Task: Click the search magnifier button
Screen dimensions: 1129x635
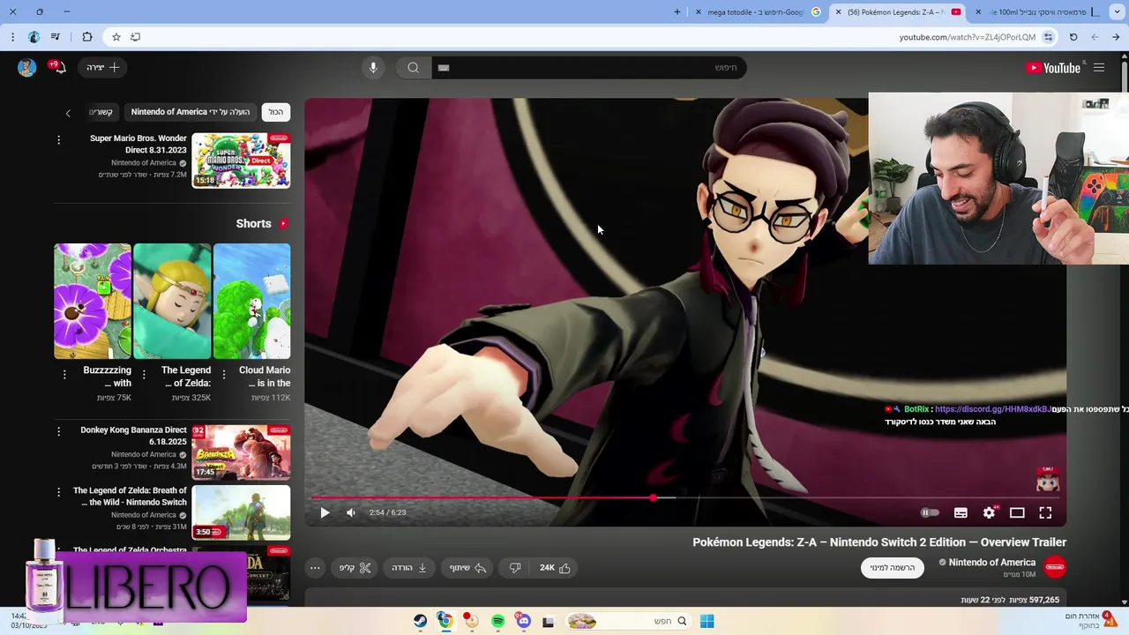Action: (413, 68)
